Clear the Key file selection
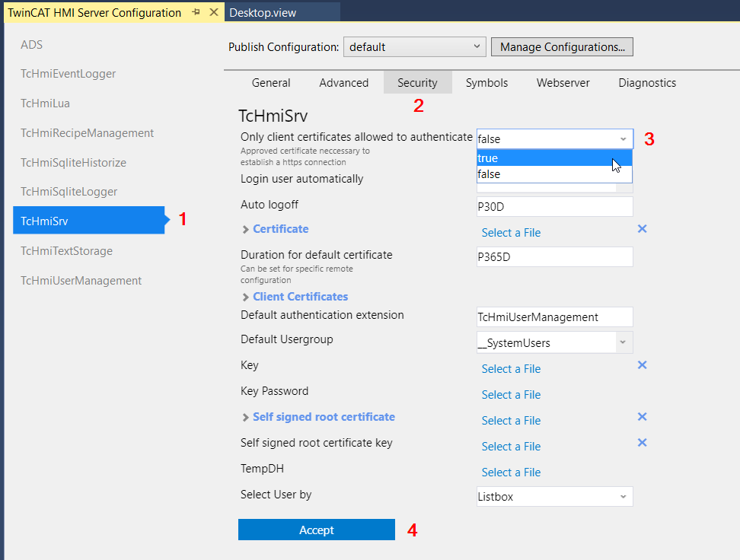The width and height of the screenshot is (740, 560). click(642, 365)
